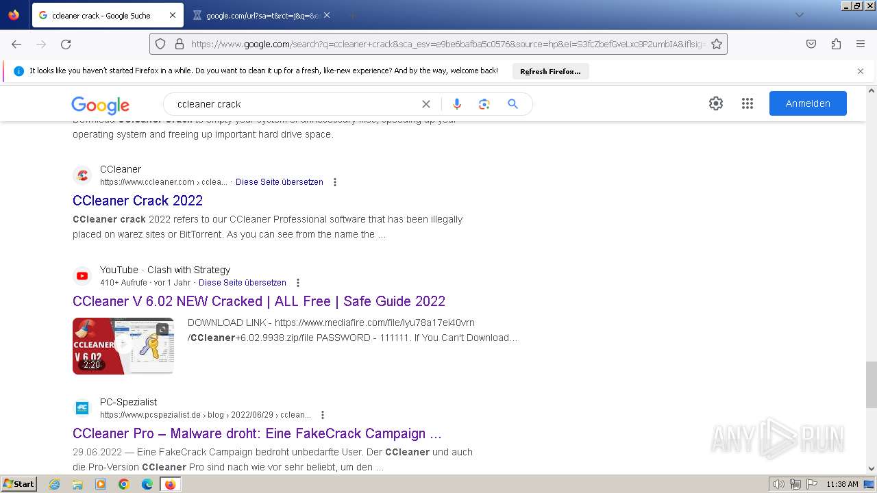Submit search with the magnifier icon
Image resolution: width=877 pixels, height=493 pixels.
coord(512,104)
